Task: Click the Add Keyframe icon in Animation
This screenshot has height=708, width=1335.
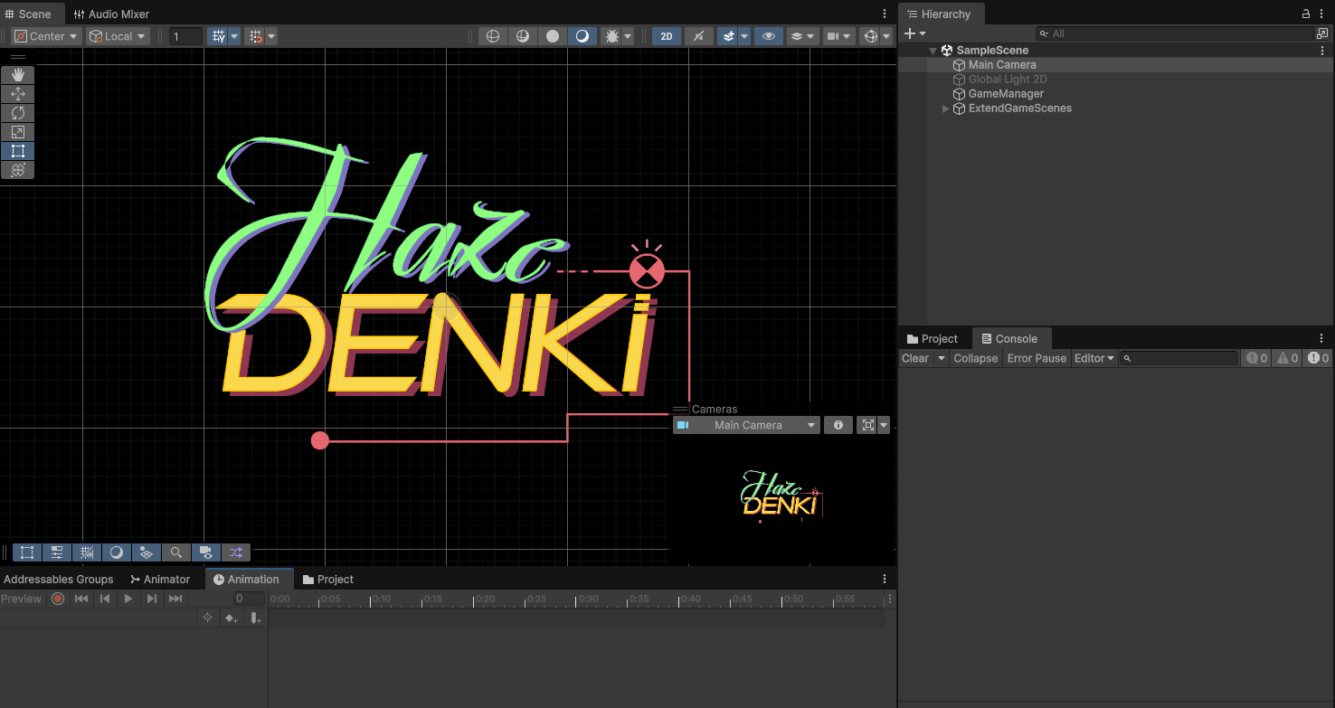Action: [232, 618]
